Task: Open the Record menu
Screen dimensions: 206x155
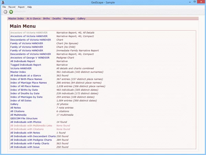Action: pyautogui.click(x=12, y=7)
